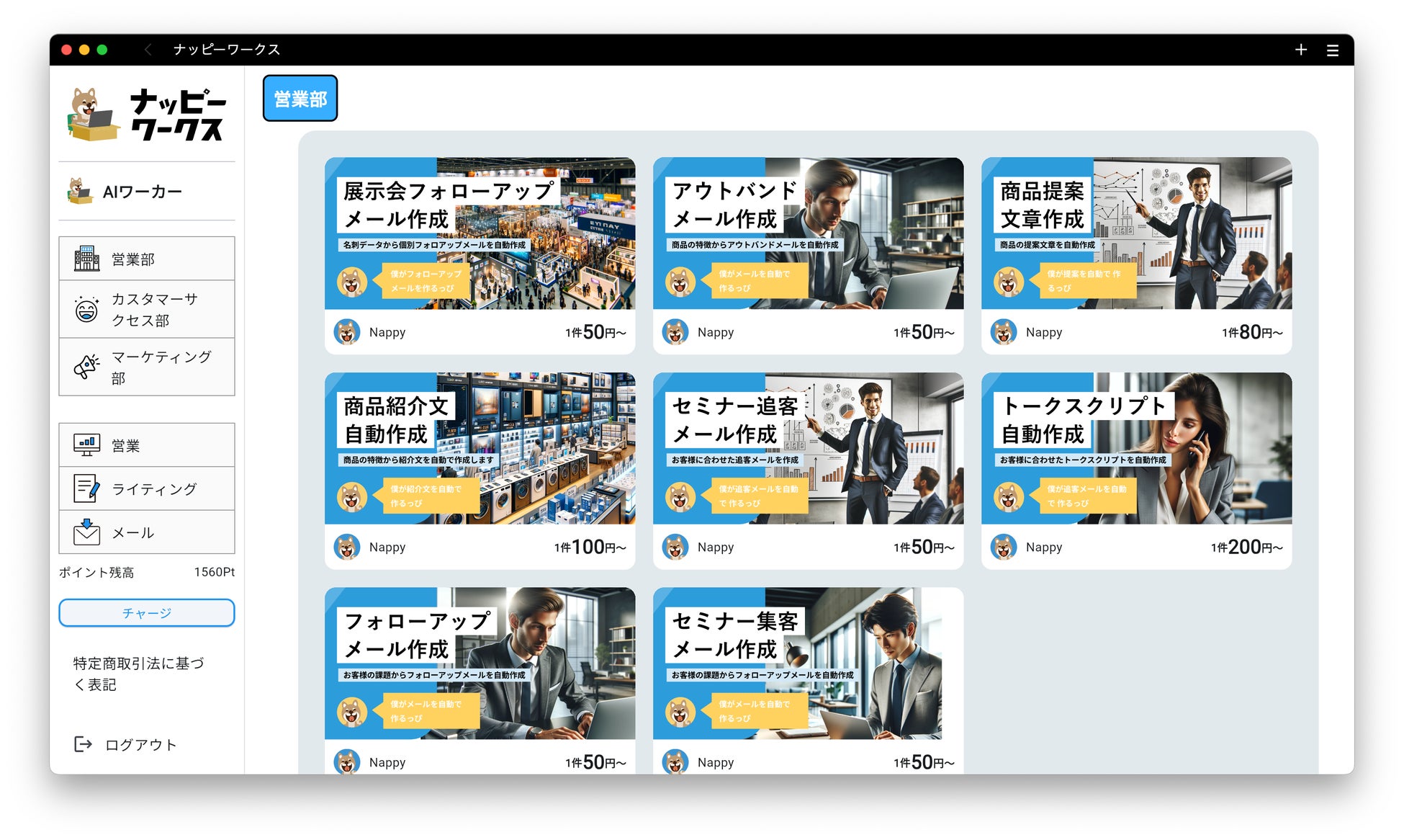Click the ナッピーワークス logo in sidebar
This screenshot has width=1404, height=840.
[147, 115]
